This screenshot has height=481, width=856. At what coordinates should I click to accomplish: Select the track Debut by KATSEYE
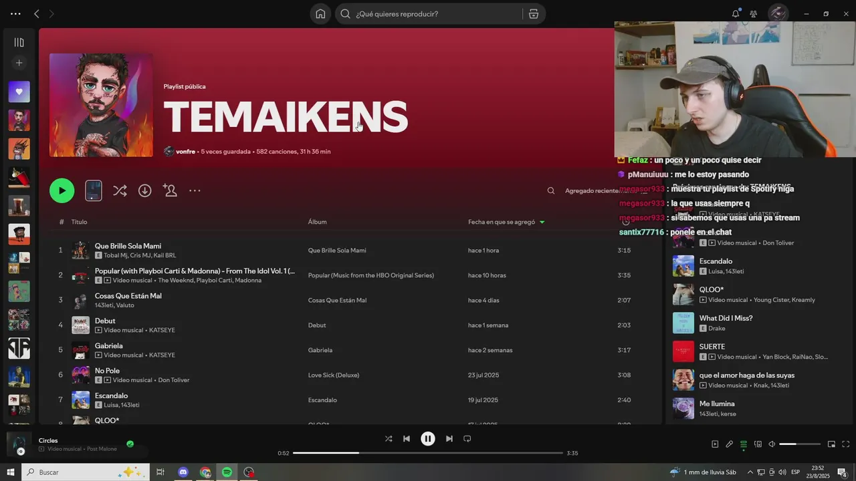coord(105,321)
